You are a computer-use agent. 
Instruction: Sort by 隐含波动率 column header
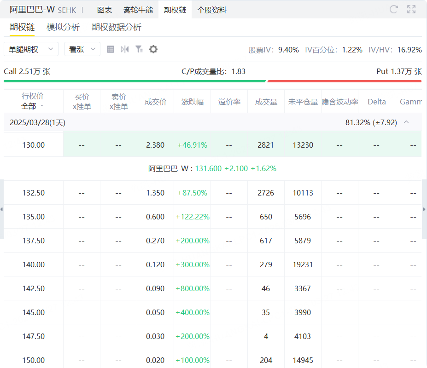coord(340,102)
